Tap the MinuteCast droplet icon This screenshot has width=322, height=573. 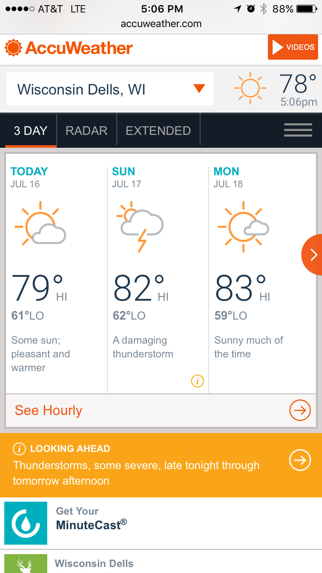click(x=26, y=523)
